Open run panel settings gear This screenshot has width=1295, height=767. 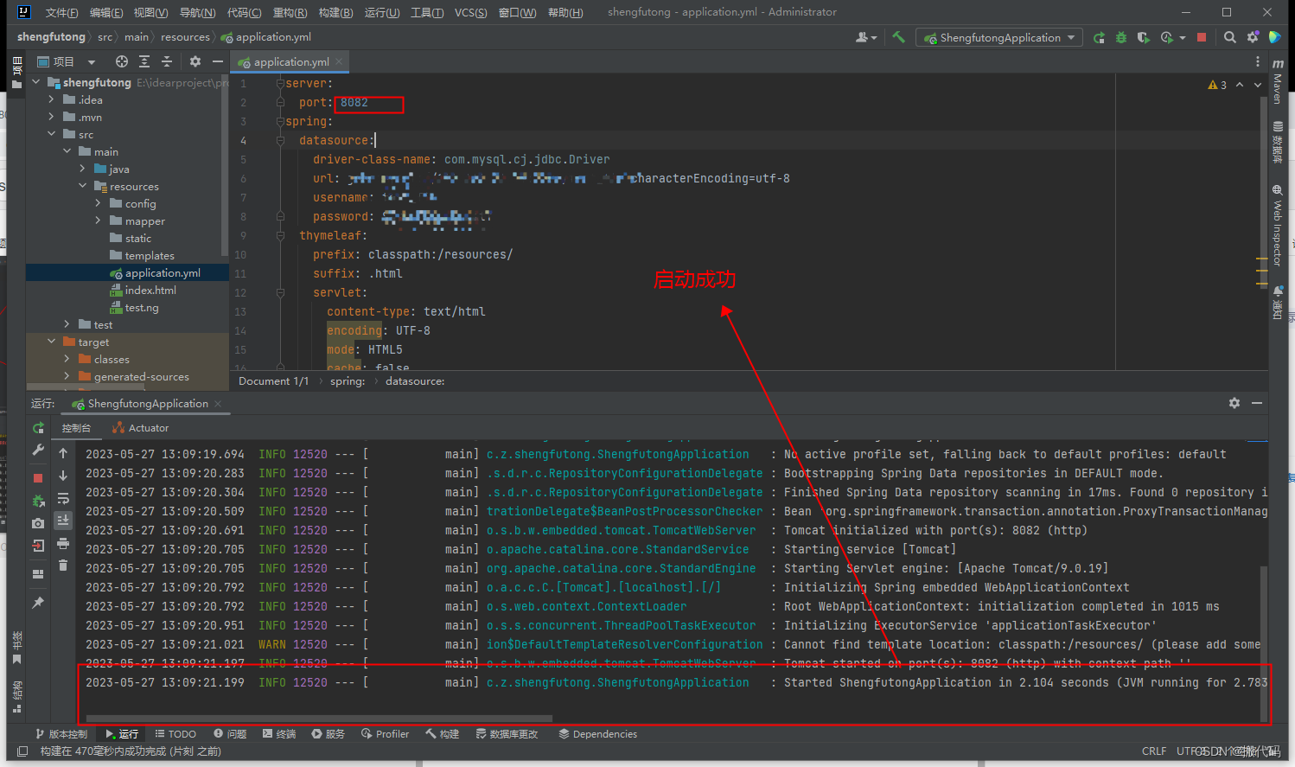coord(1234,403)
